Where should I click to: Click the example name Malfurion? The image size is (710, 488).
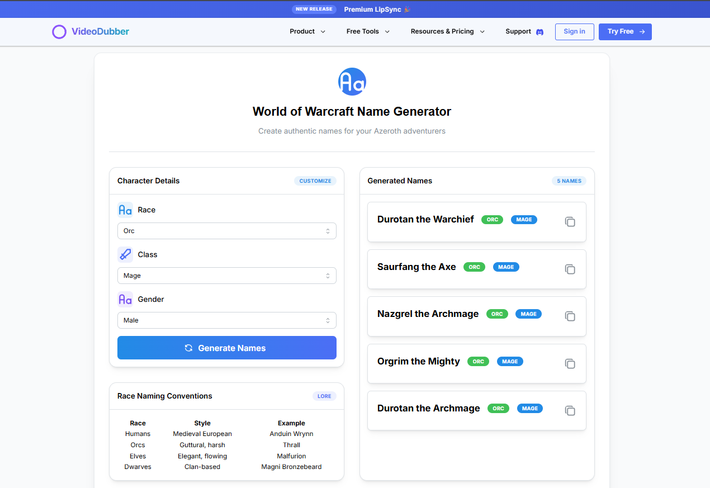291,456
